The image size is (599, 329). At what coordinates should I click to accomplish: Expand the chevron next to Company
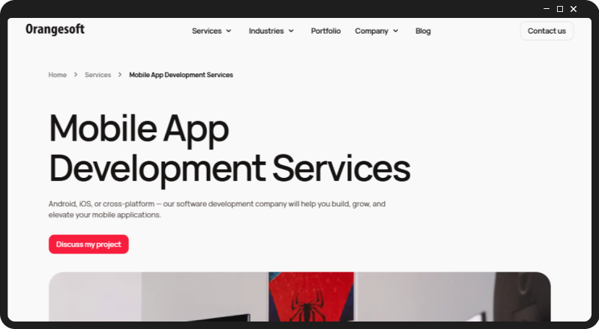[395, 31]
